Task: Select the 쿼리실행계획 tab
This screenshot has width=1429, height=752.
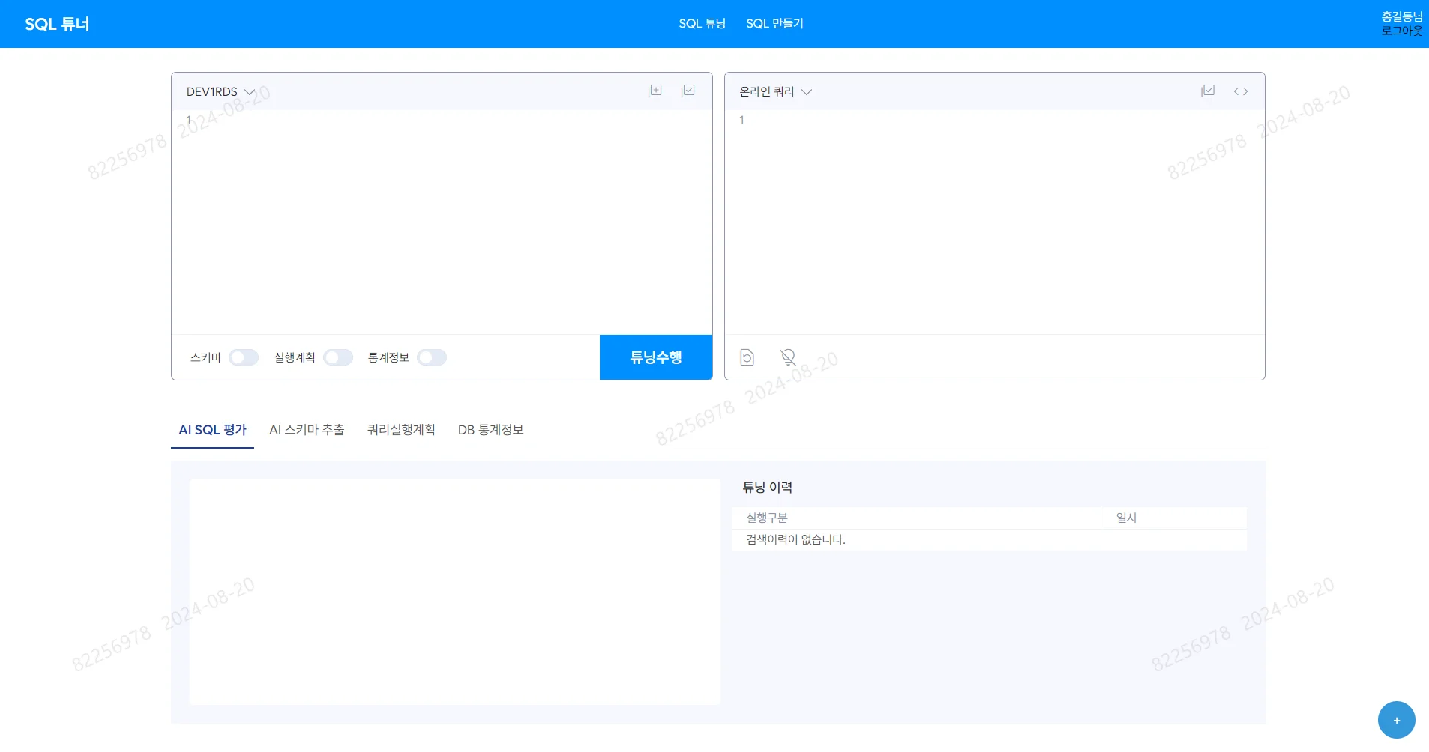Action: click(400, 429)
